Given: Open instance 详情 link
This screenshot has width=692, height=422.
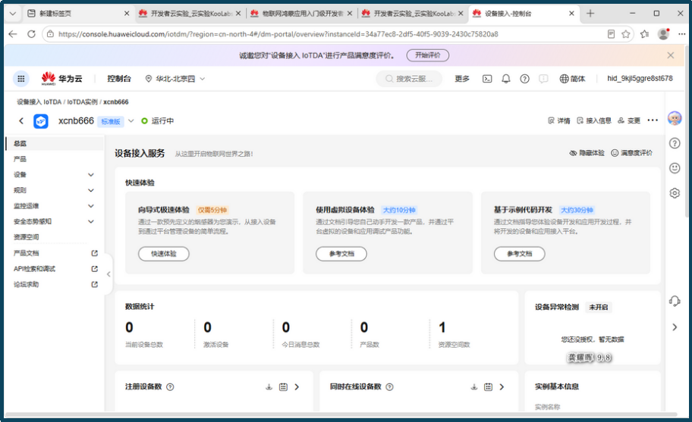Looking at the screenshot, I should (x=558, y=120).
